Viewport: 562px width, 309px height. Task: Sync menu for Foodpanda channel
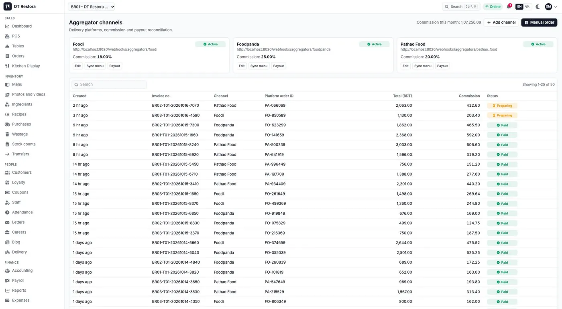pos(259,66)
